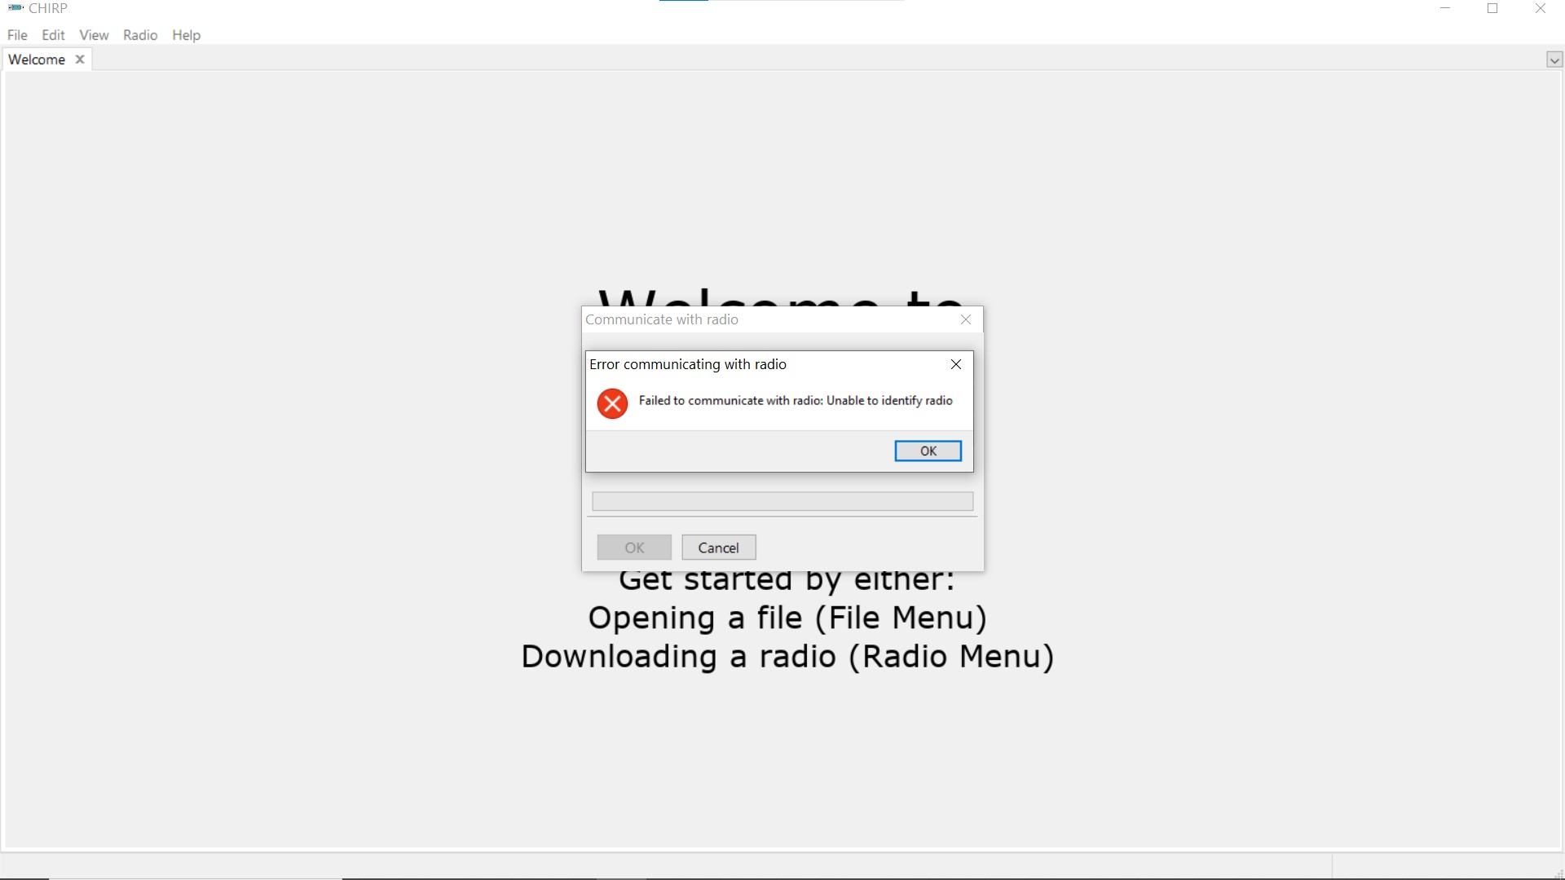Viewport: 1565px width, 880px height.
Task: Maximize the CHIRP window
Action: 1493,9
